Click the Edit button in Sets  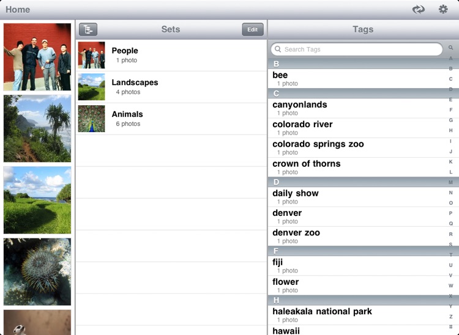point(252,29)
